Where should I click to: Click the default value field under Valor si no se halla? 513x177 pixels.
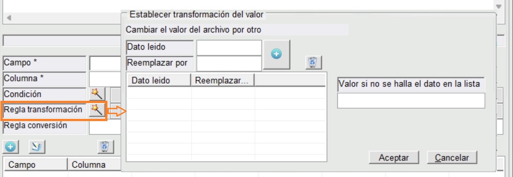[411, 100]
